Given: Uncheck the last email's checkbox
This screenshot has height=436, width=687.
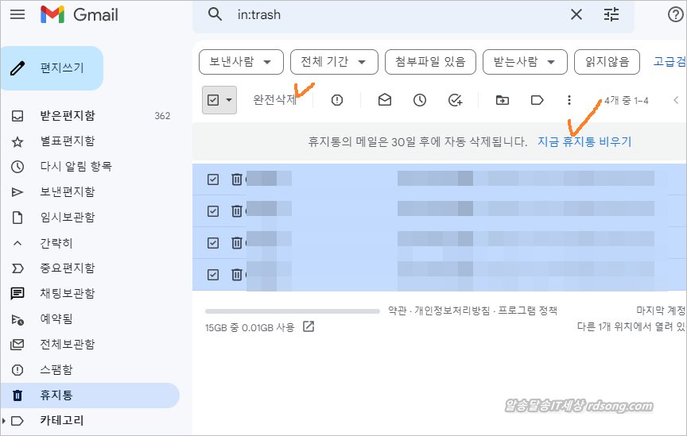Looking at the screenshot, I should 212,275.
